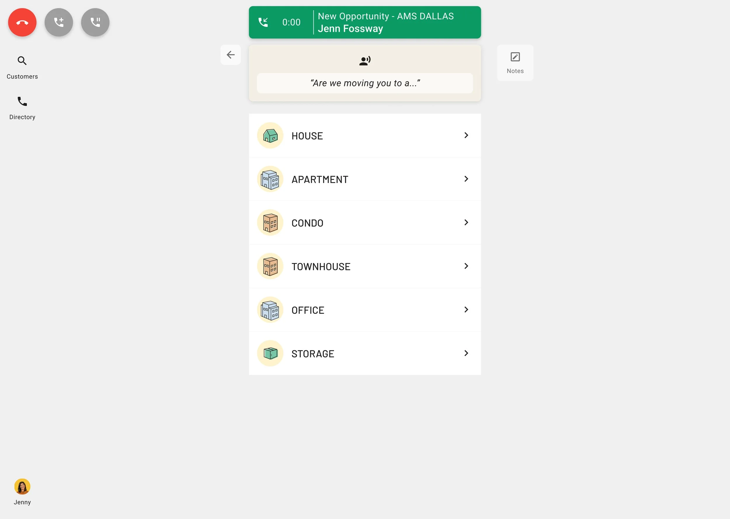
Task: Click the green incoming call banner
Action: pos(365,22)
